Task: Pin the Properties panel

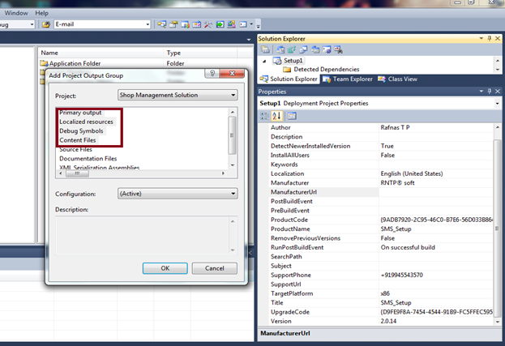Action: point(490,92)
